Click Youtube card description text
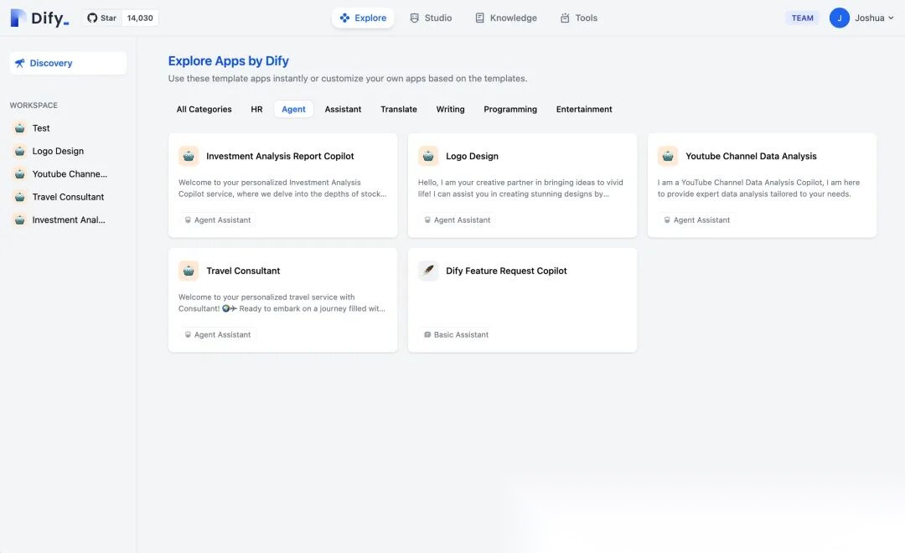The image size is (905, 553). click(758, 189)
